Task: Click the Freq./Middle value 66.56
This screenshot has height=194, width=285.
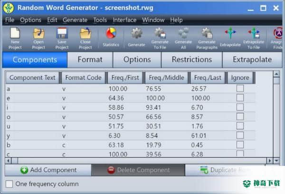Action: 153,117
